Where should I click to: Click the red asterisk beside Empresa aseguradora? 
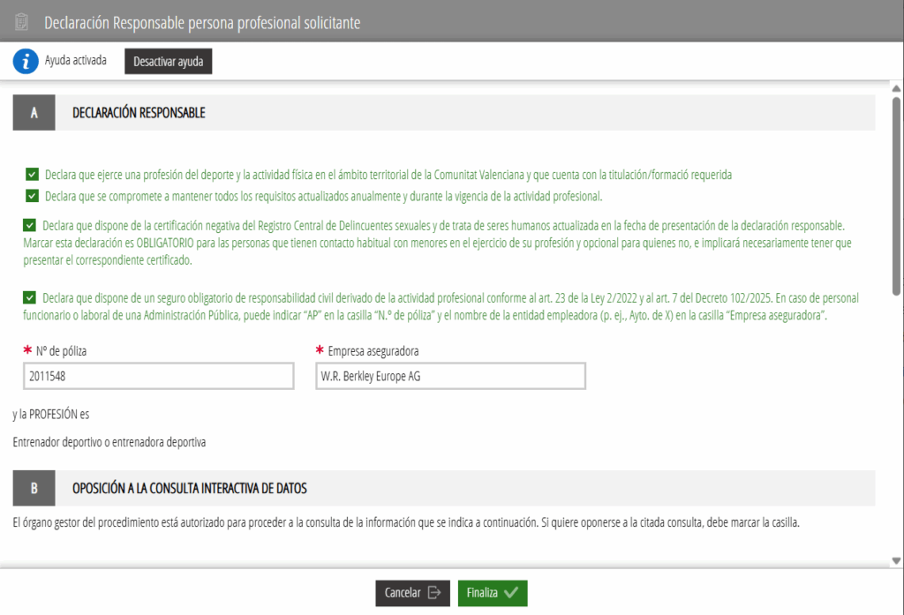pyautogui.click(x=320, y=351)
